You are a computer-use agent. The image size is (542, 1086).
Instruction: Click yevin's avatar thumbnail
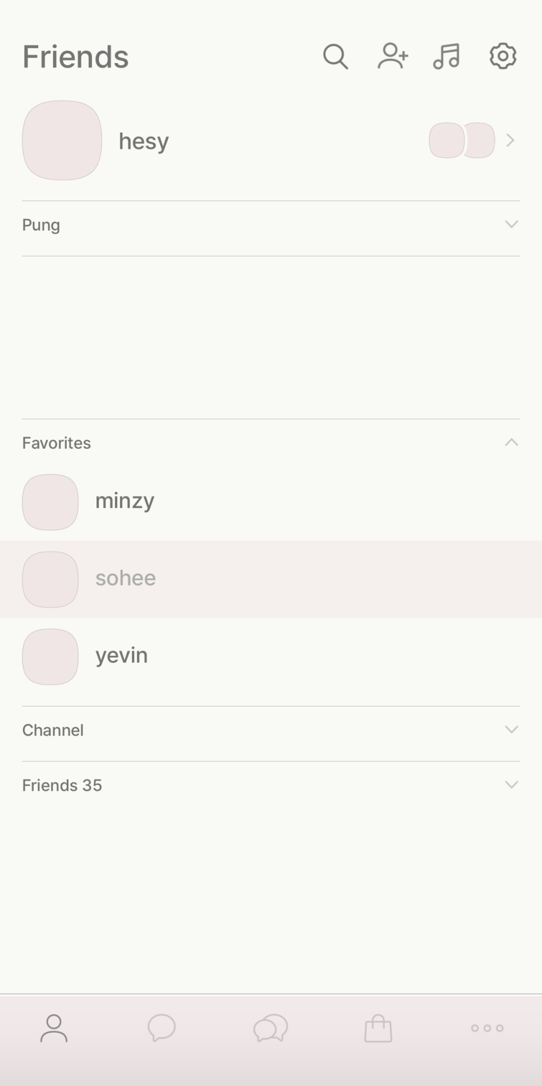(50, 656)
